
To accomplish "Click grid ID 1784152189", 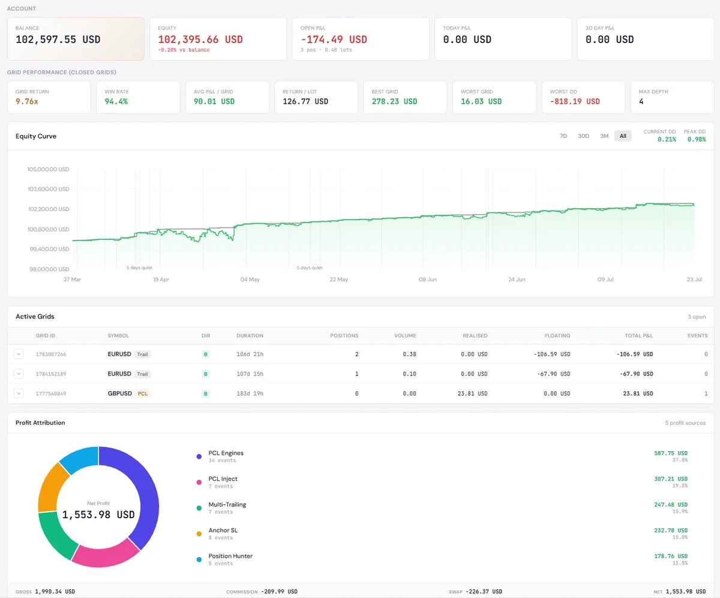I will coord(51,374).
